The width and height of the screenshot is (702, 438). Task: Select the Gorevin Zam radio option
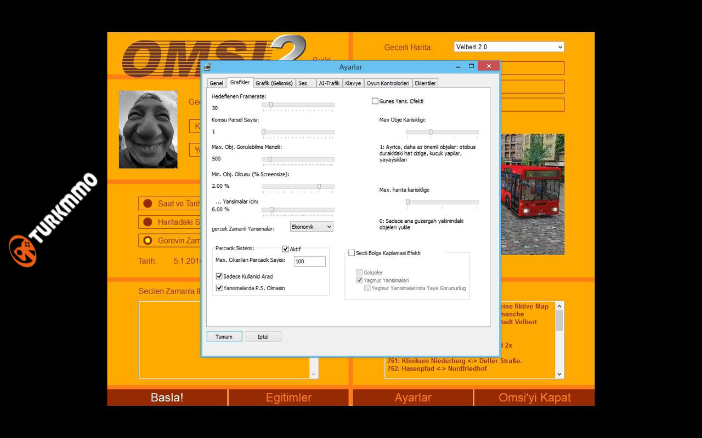point(148,240)
